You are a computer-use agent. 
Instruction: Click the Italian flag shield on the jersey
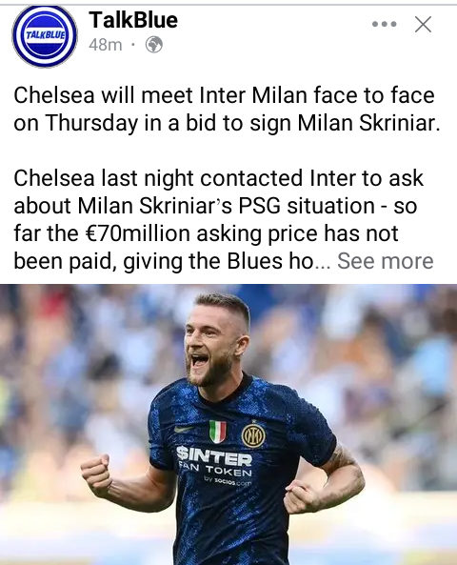coord(218,432)
